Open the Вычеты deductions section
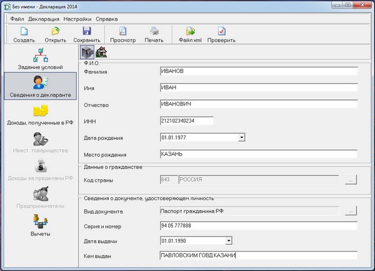This screenshot has width=375, height=271. coord(41,225)
